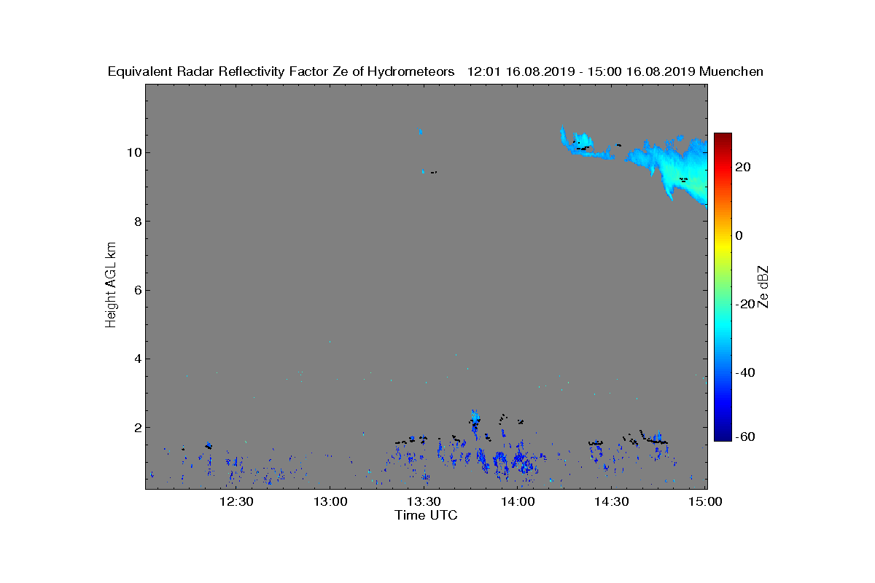Click the colorbar tick label -60
875x583 pixels.
744,437
